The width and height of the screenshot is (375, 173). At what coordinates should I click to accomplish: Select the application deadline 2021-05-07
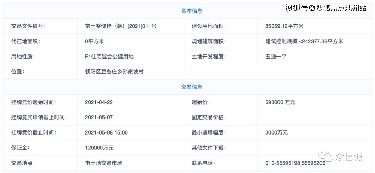[99, 117]
